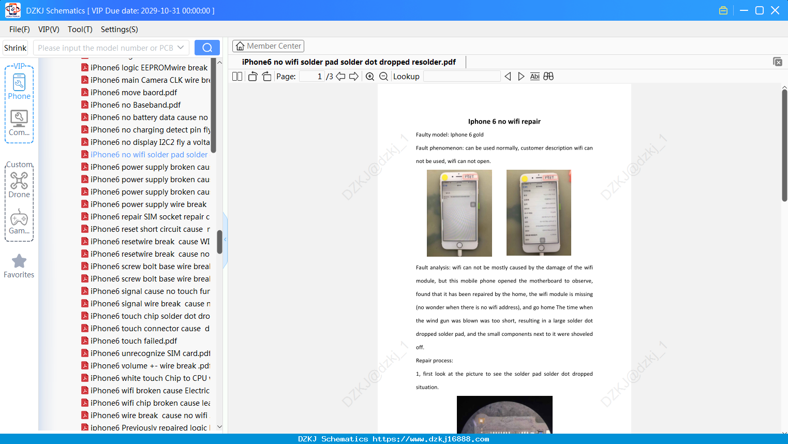This screenshot has height=444, width=788.
Task: Click the right iPhone photo in the PDF
Action: click(x=539, y=213)
